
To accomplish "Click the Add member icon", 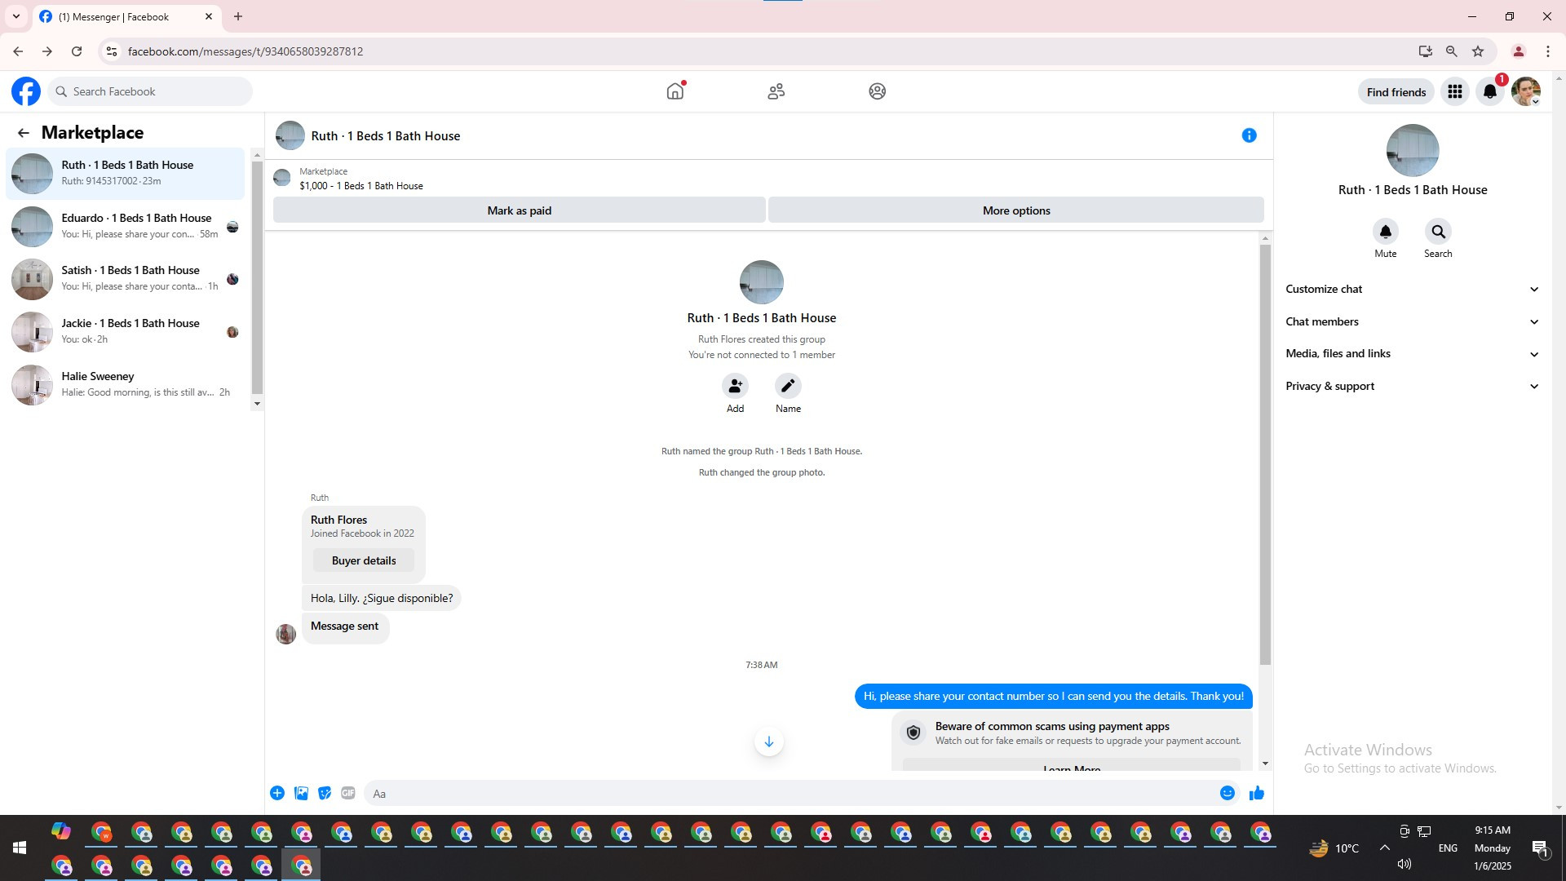I will tap(735, 386).
